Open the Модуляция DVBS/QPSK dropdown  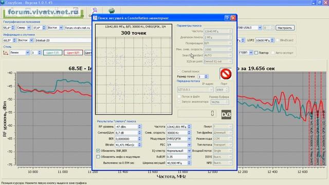[x=189, y=139]
